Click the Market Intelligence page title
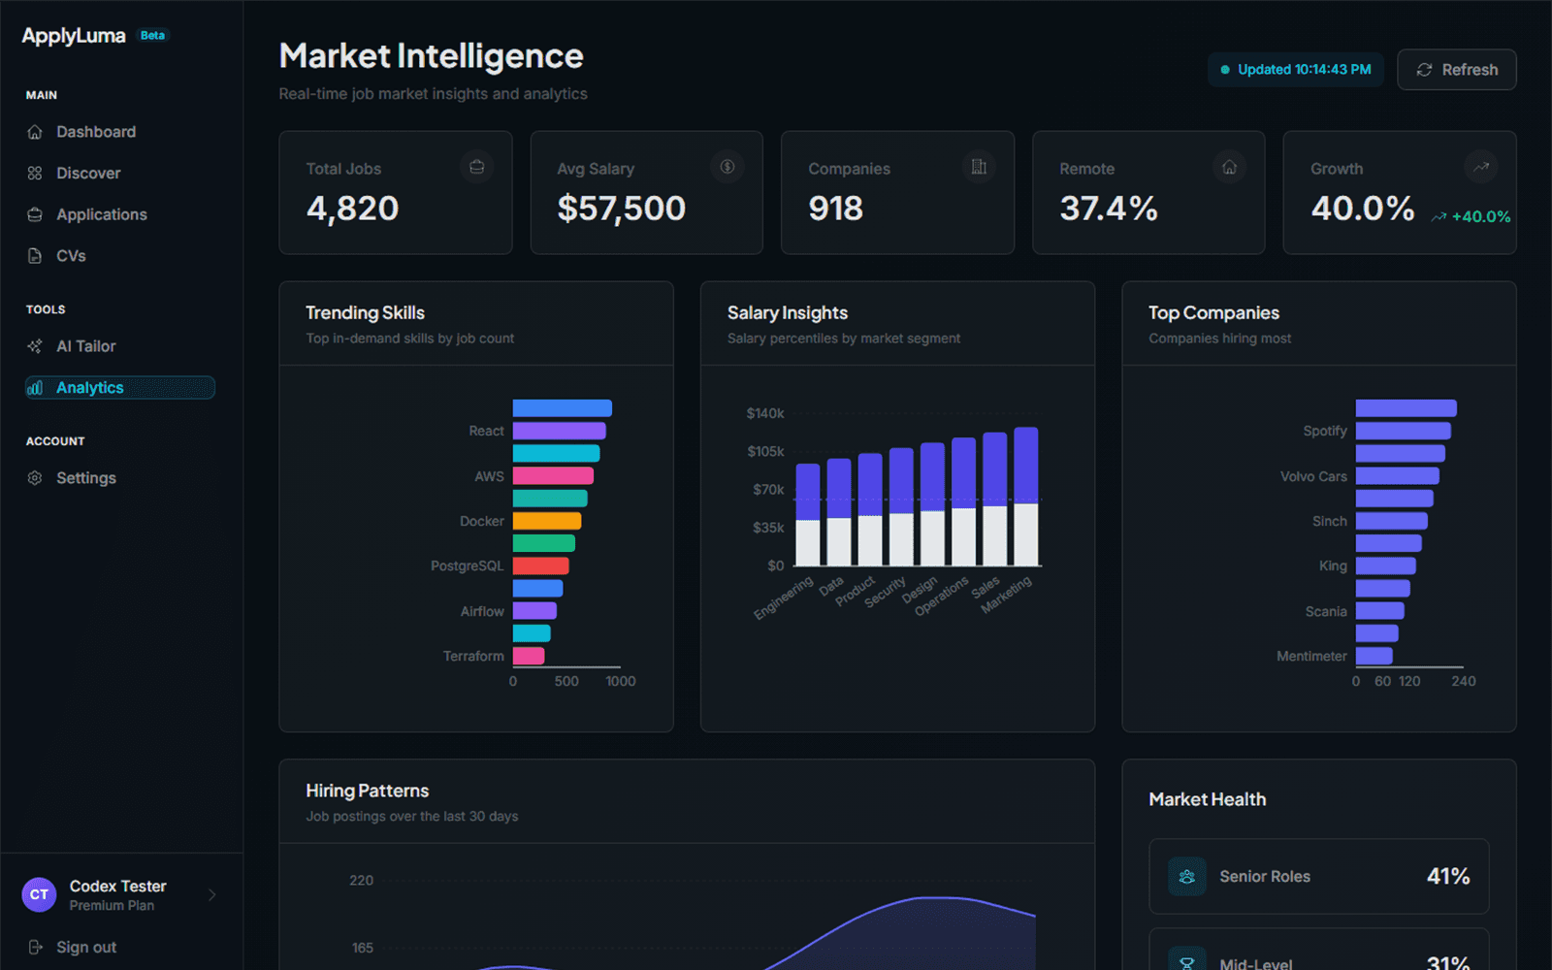The image size is (1552, 970). [x=432, y=56]
